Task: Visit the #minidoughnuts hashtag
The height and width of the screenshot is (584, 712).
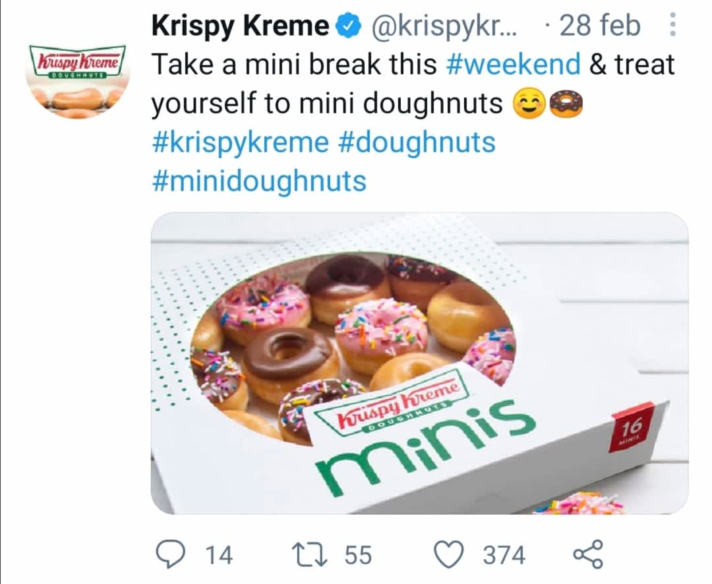Action: pos(259,180)
